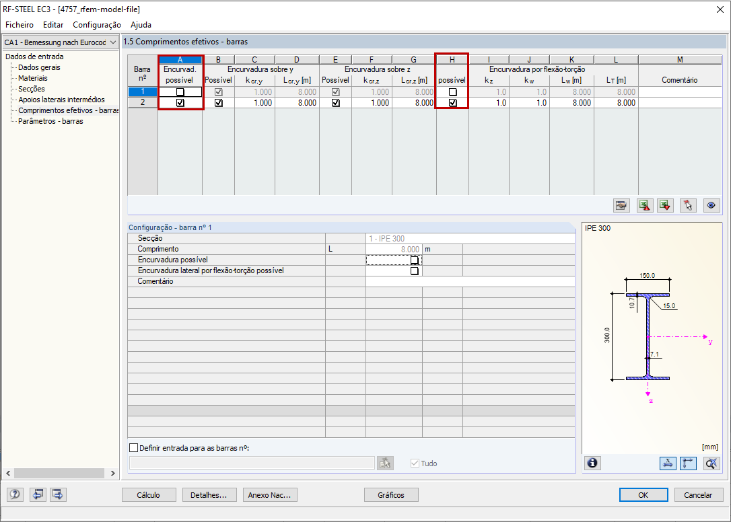Edit k cr,z value 1.000 for member 2
Image resolution: width=731 pixels, height=522 pixels.
pos(372,102)
